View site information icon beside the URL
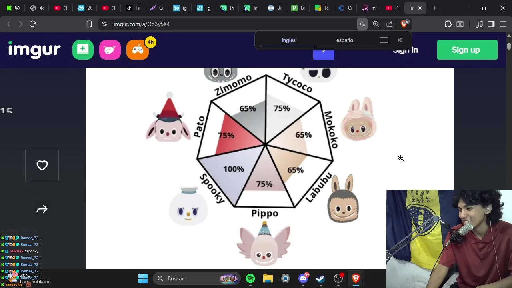The image size is (512, 288). (105, 24)
